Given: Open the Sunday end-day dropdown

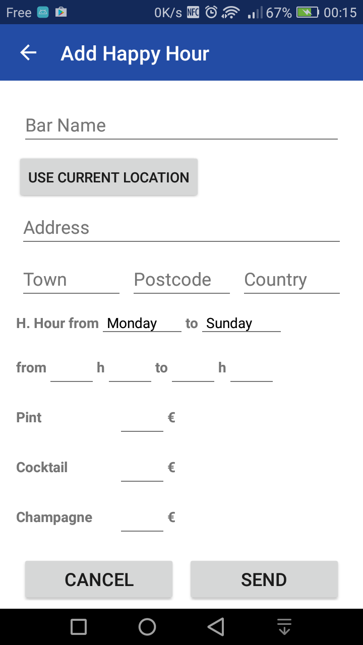Looking at the screenshot, I should pyautogui.click(x=241, y=324).
